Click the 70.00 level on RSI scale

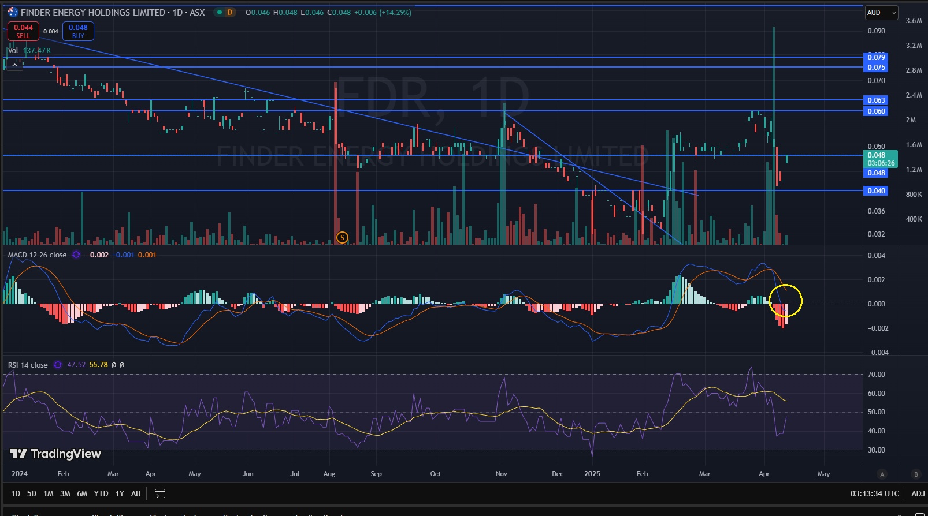coord(876,374)
